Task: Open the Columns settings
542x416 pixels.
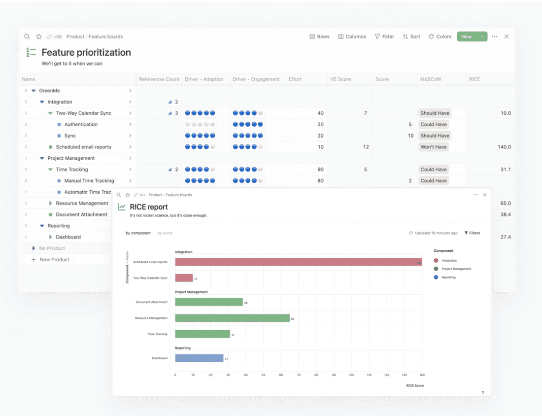Action: tap(352, 36)
